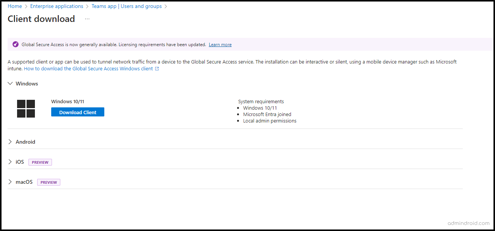
Task: Click the PREVIEW badge next to iOS
Action: [40, 162]
